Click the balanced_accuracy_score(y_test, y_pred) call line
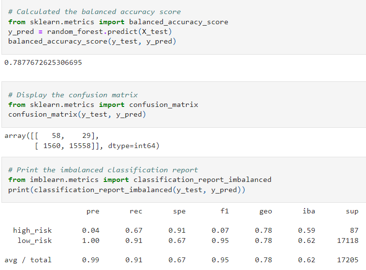Screen dimensions: 366x270 (x=92, y=42)
